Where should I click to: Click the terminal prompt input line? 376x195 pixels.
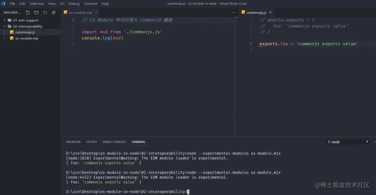tap(128, 192)
